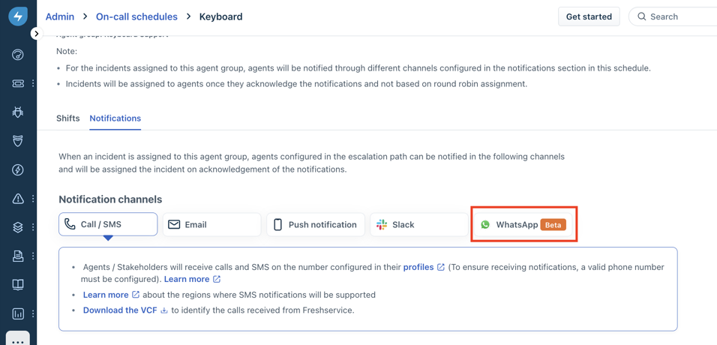Open the book Solutions icon in sidebar
Screen dimensions: 717x345
[18, 285]
